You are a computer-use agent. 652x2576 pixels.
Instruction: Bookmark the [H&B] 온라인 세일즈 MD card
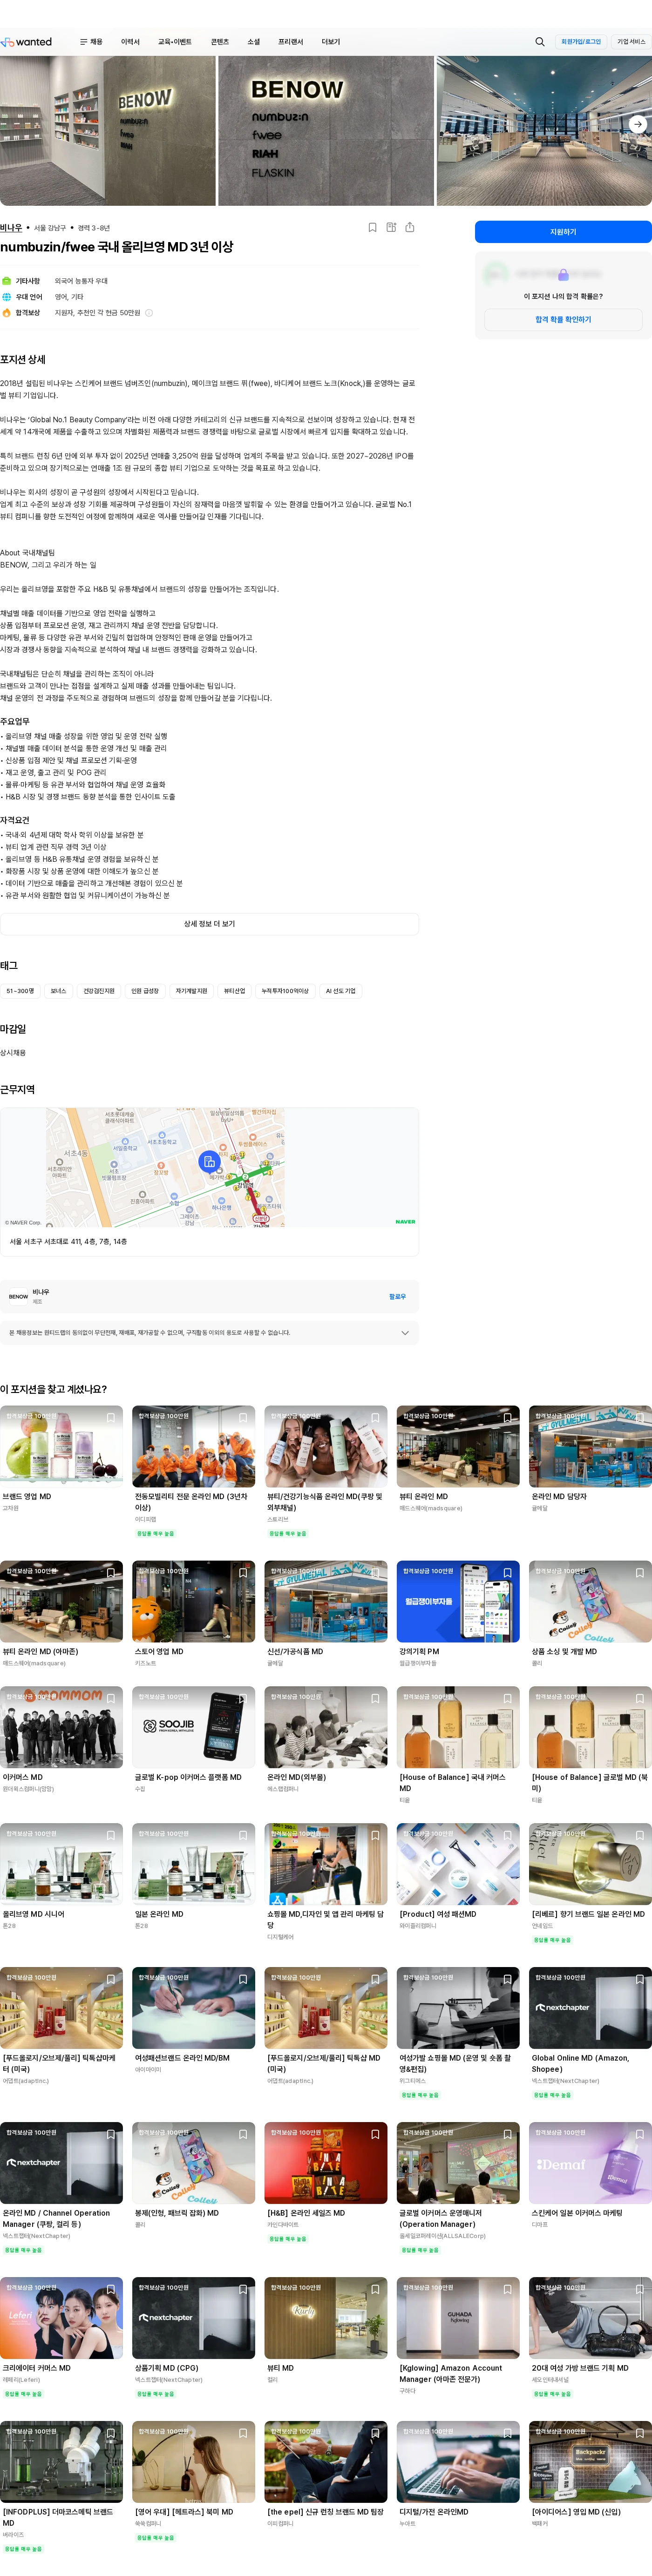(x=375, y=2135)
